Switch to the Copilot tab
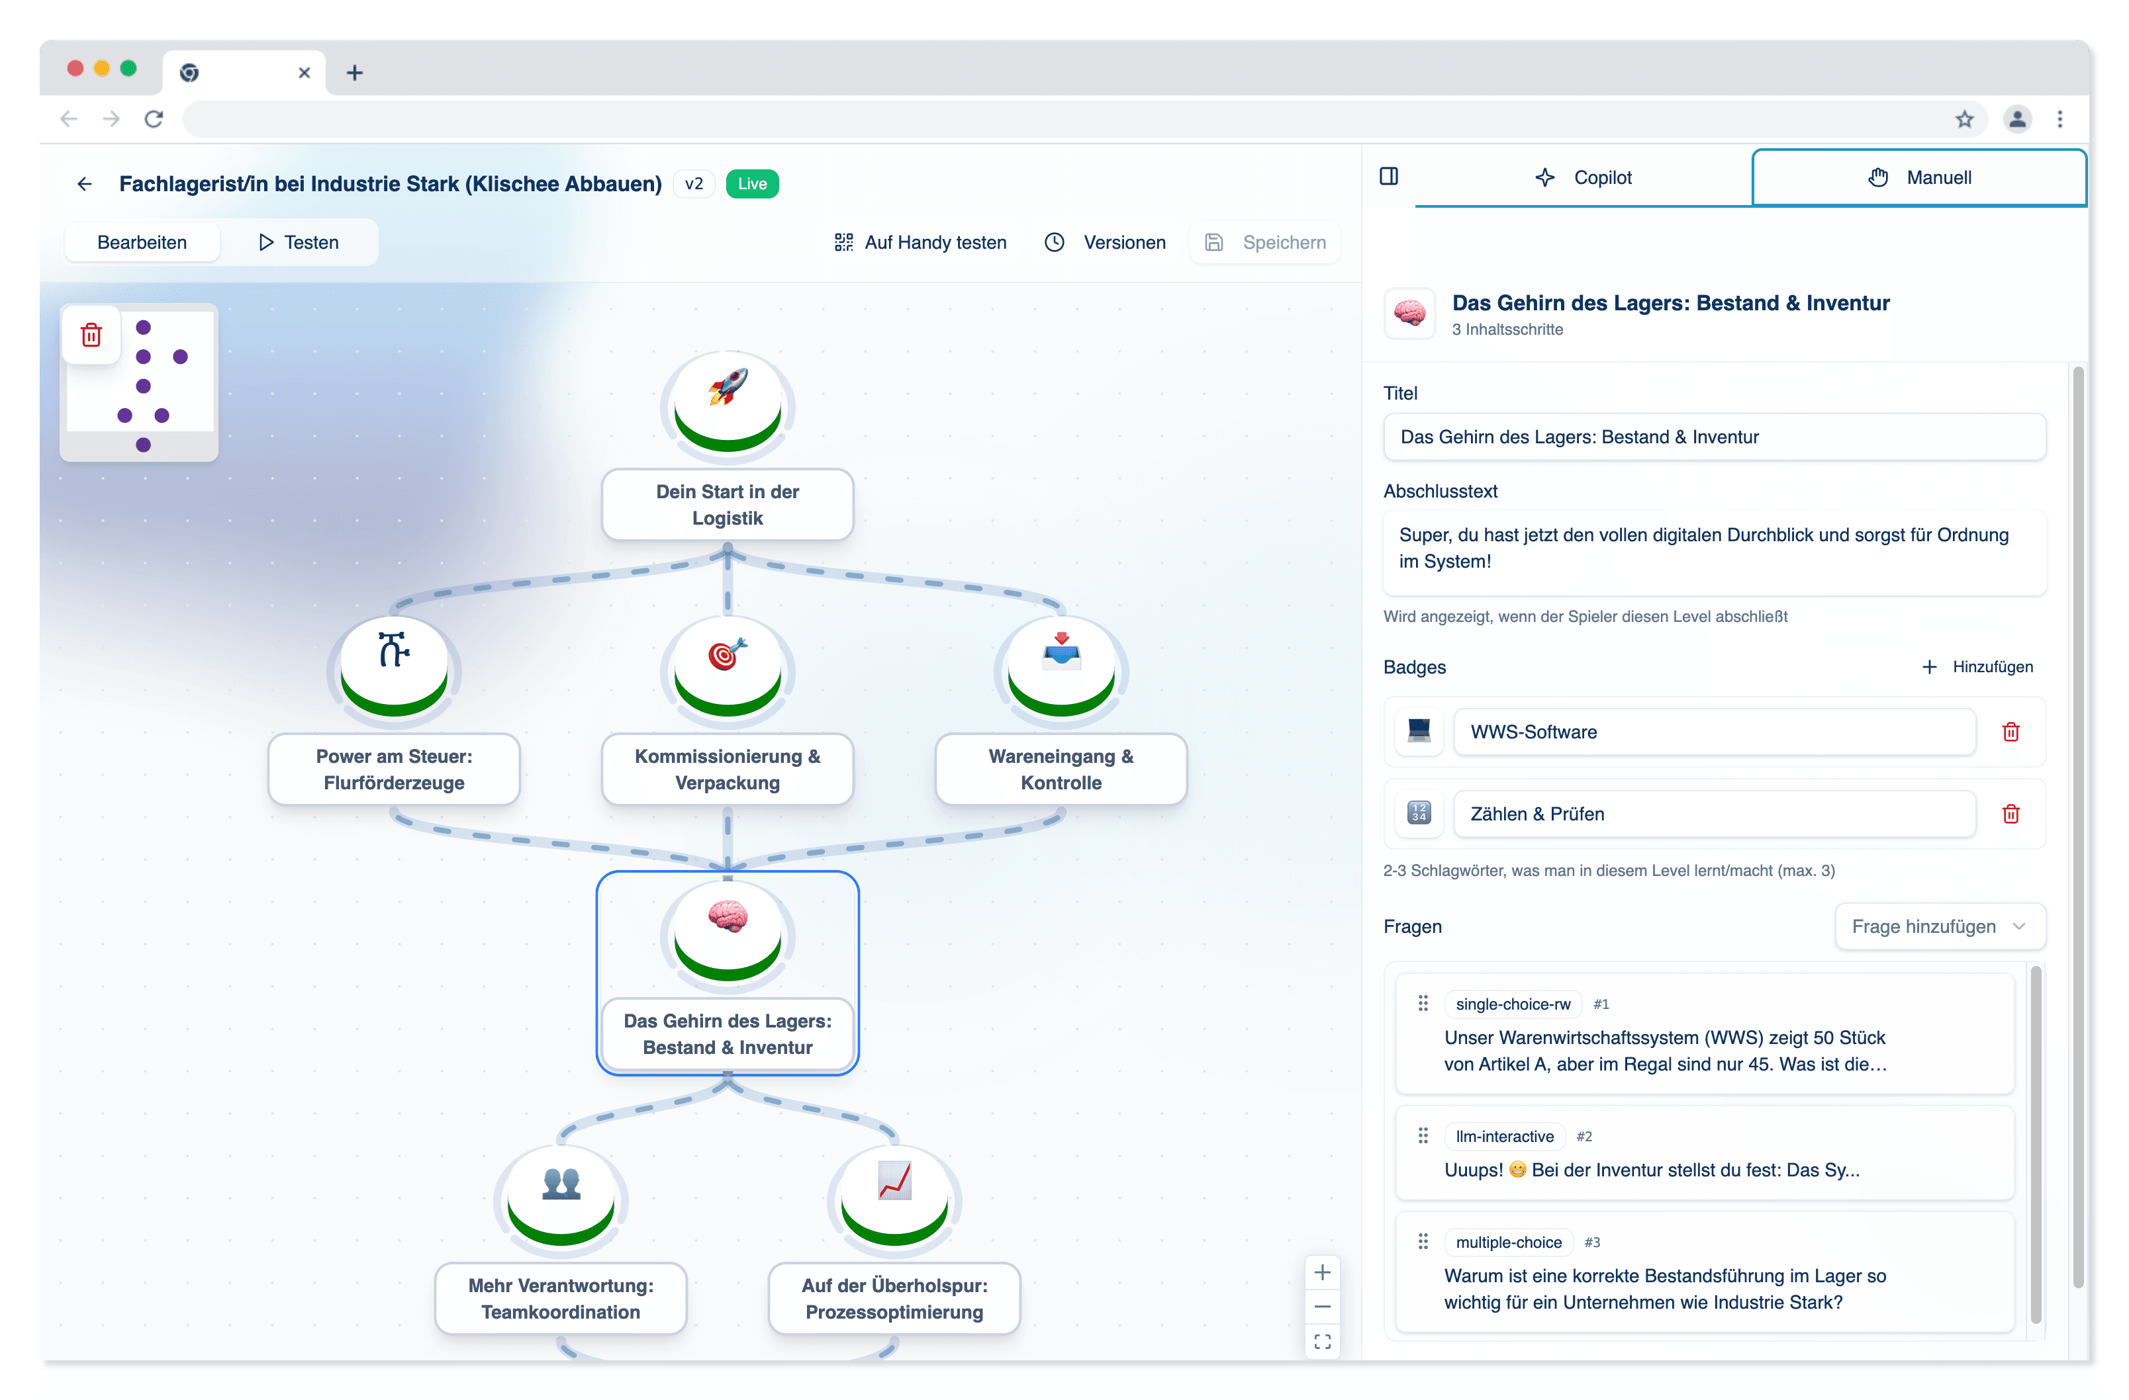Screen dimensions: 2129x1400 pos(1585,177)
